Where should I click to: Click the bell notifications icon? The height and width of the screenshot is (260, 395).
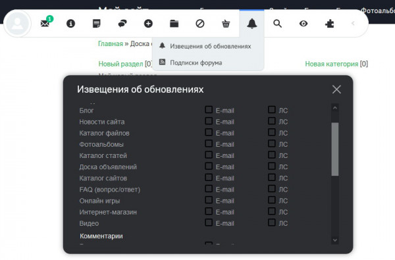(252, 24)
